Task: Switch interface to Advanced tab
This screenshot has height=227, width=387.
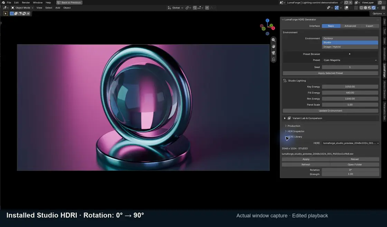Action: [350, 26]
